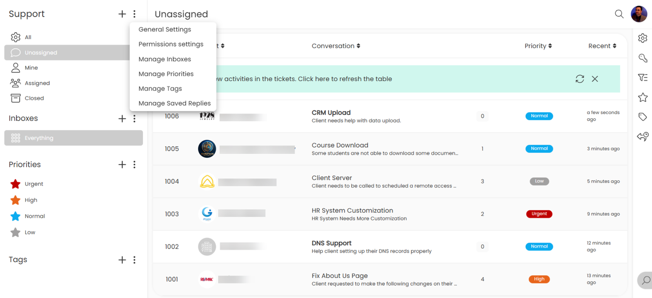Screen dimensions: 652x298
Task: Sort table by Recent column
Action: [x=602, y=46]
